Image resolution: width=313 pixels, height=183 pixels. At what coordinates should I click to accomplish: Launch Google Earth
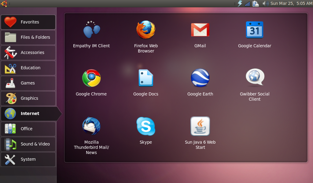(x=200, y=78)
